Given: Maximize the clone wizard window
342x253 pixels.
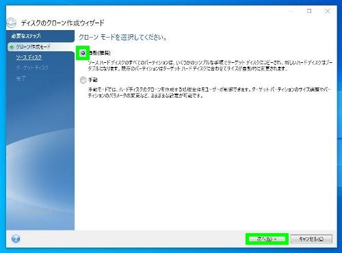Looking at the screenshot, I should click(x=309, y=11).
